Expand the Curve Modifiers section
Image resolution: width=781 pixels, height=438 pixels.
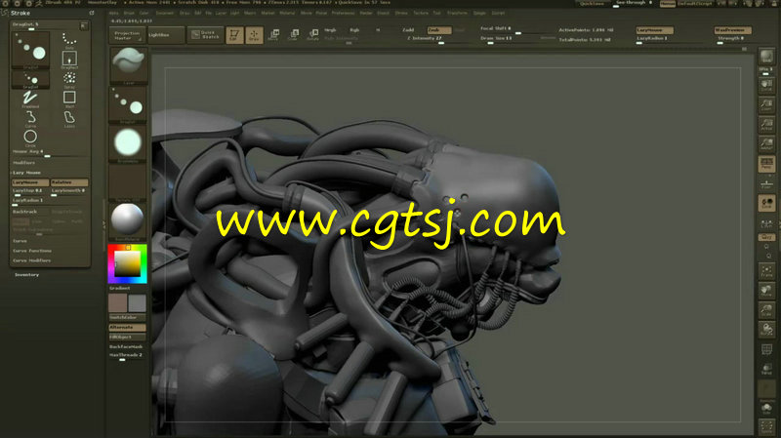(x=32, y=260)
